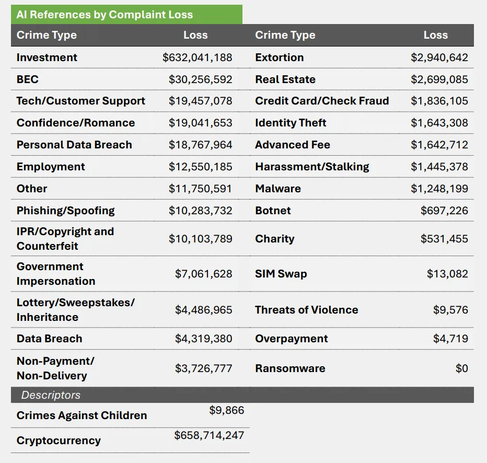Viewport: 487px width, 463px height.
Task: Select the Investment crime type cell
Action: (x=47, y=57)
